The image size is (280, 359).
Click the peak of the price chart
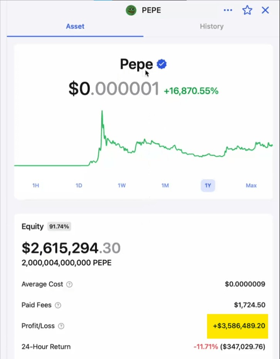pyautogui.click(x=102, y=112)
